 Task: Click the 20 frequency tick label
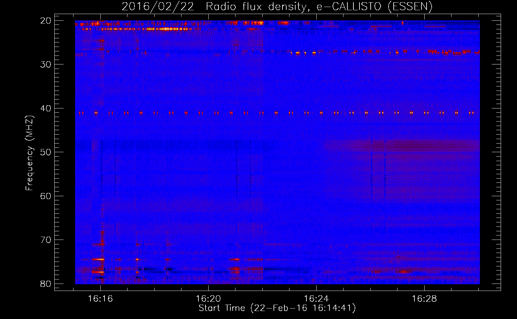tap(46, 21)
